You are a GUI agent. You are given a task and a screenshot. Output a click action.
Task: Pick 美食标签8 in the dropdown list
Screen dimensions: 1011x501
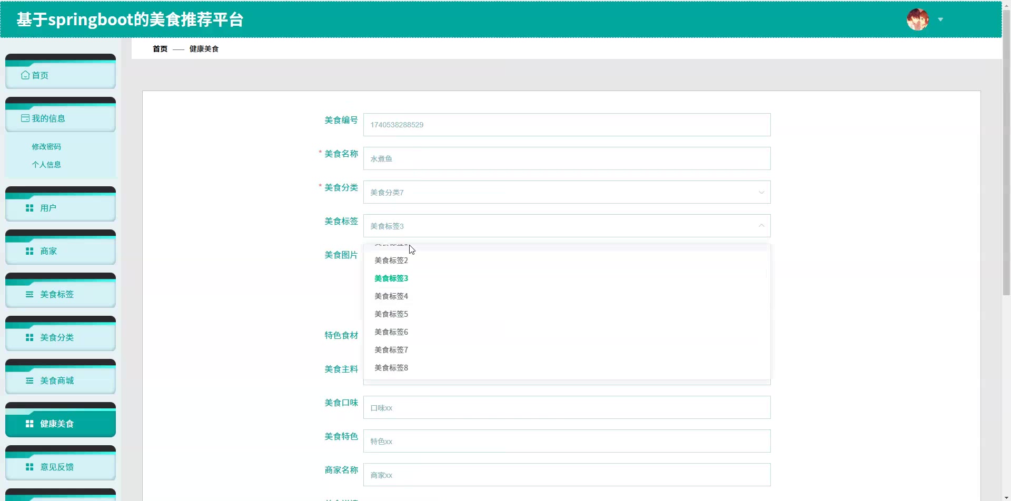point(391,368)
